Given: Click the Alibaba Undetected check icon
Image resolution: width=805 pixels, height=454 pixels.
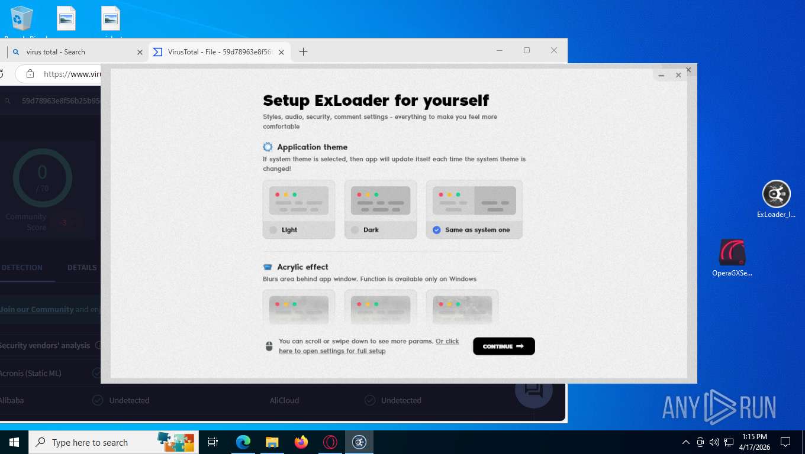Looking at the screenshot, I should 98,400.
